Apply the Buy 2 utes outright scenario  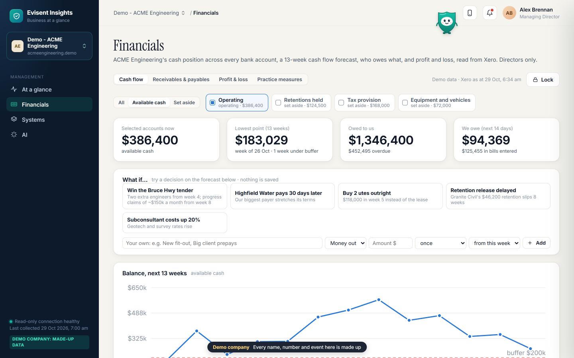390,196
